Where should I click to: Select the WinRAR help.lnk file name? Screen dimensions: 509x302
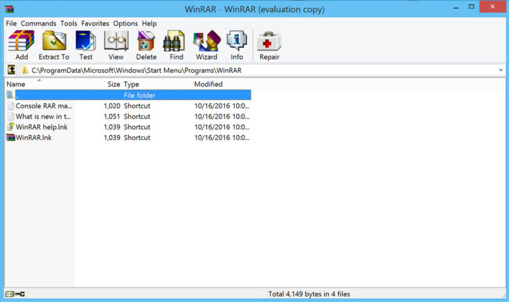tap(41, 127)
